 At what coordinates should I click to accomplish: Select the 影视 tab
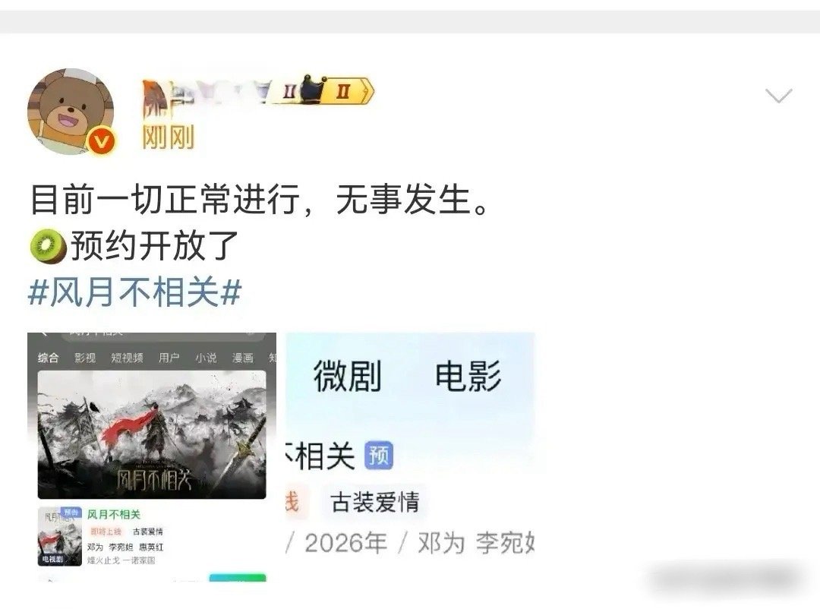85,358
